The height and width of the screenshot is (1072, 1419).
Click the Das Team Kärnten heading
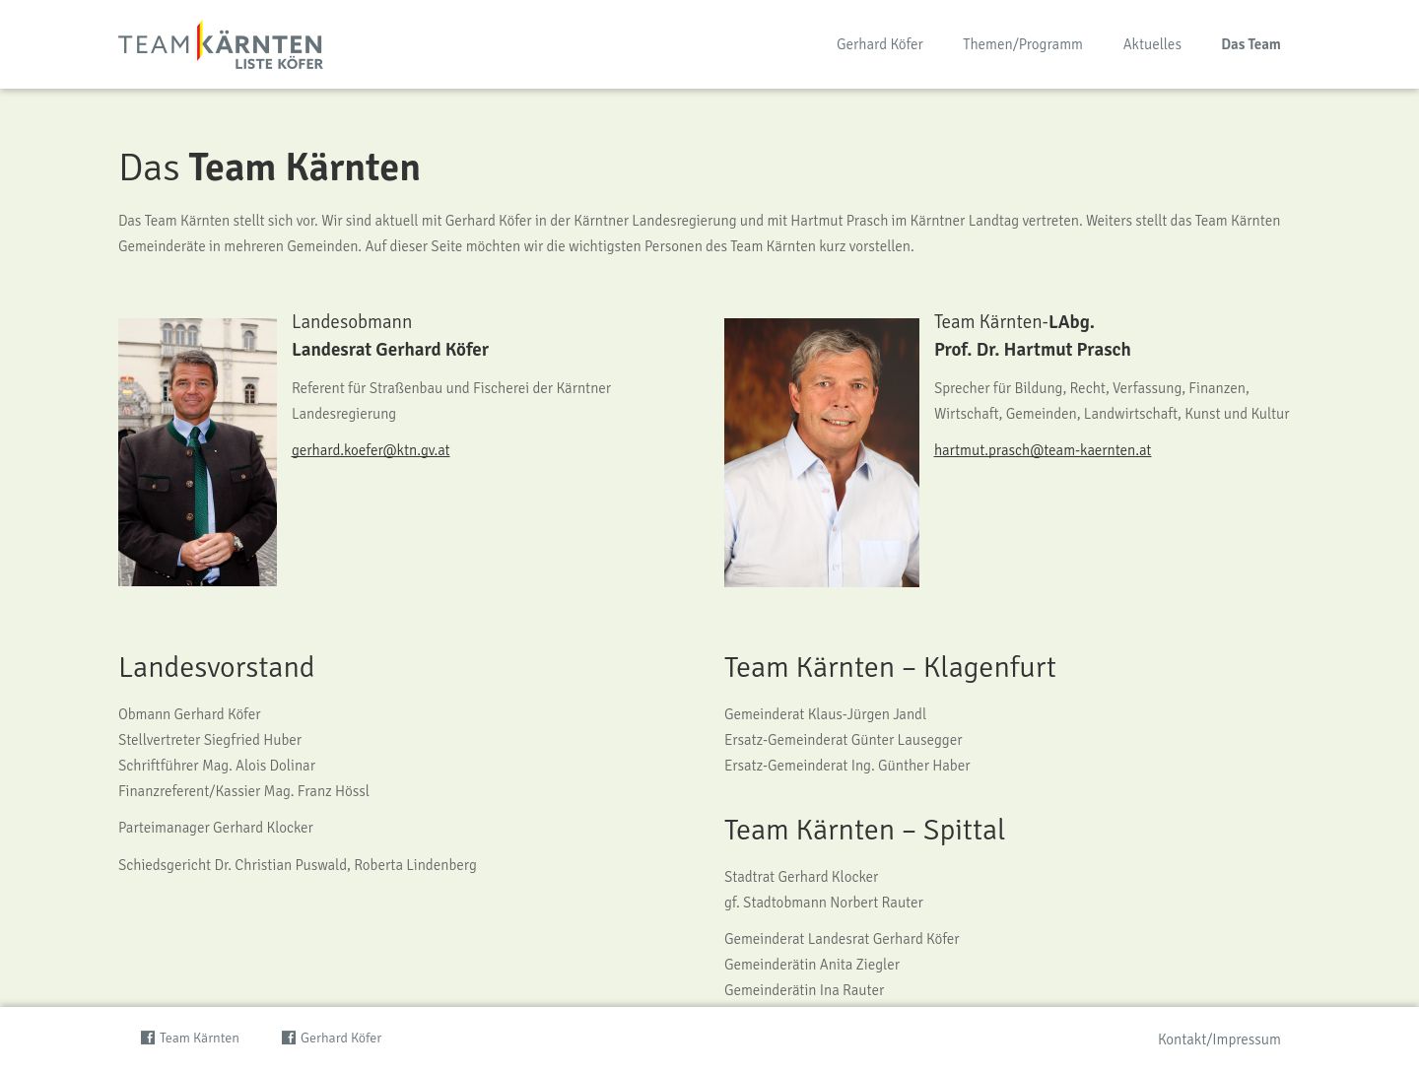pyautogui.click(x=269, y=167)
